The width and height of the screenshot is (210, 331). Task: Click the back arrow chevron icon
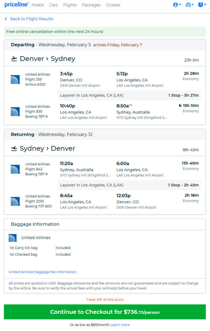(x=6, y=19)
